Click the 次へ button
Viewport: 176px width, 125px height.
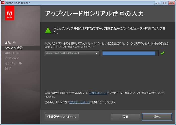[x=157, y=117]
